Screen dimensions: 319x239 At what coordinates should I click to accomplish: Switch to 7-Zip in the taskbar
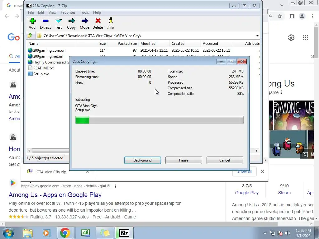point(124,233)
